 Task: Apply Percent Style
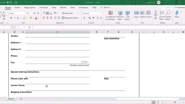pos(90,18)
